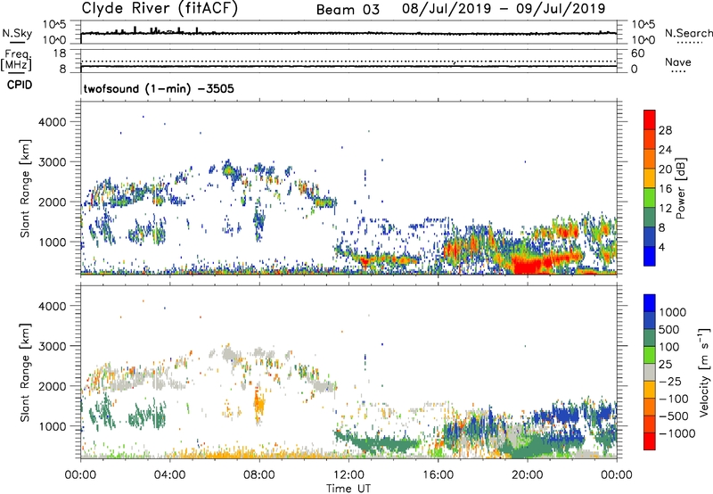This screenshot has height=494, width=713.
Task: Click the '2000' tick in the velocity panel
Action: (x=52, y=386)
